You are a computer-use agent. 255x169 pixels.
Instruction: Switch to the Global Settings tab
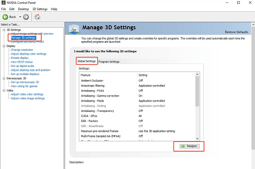click(x=87, y=61)
